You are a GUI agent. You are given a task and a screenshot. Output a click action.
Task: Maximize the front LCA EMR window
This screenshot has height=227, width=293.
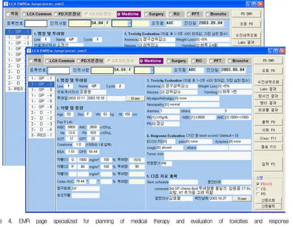pos(276,51)
